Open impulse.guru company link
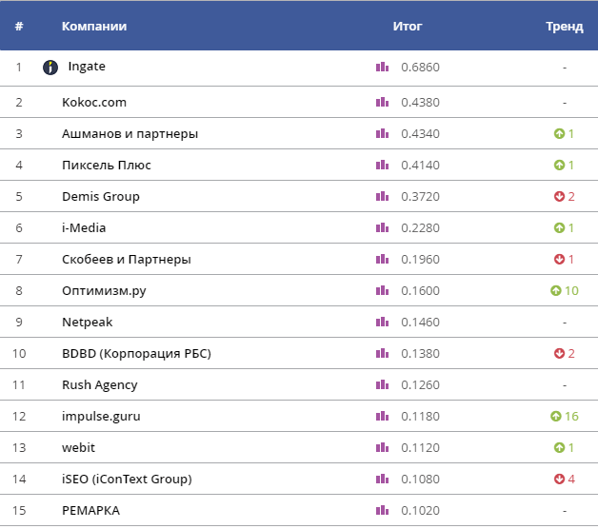This screenshot has width=598, height=529. [x=101, y=417]
